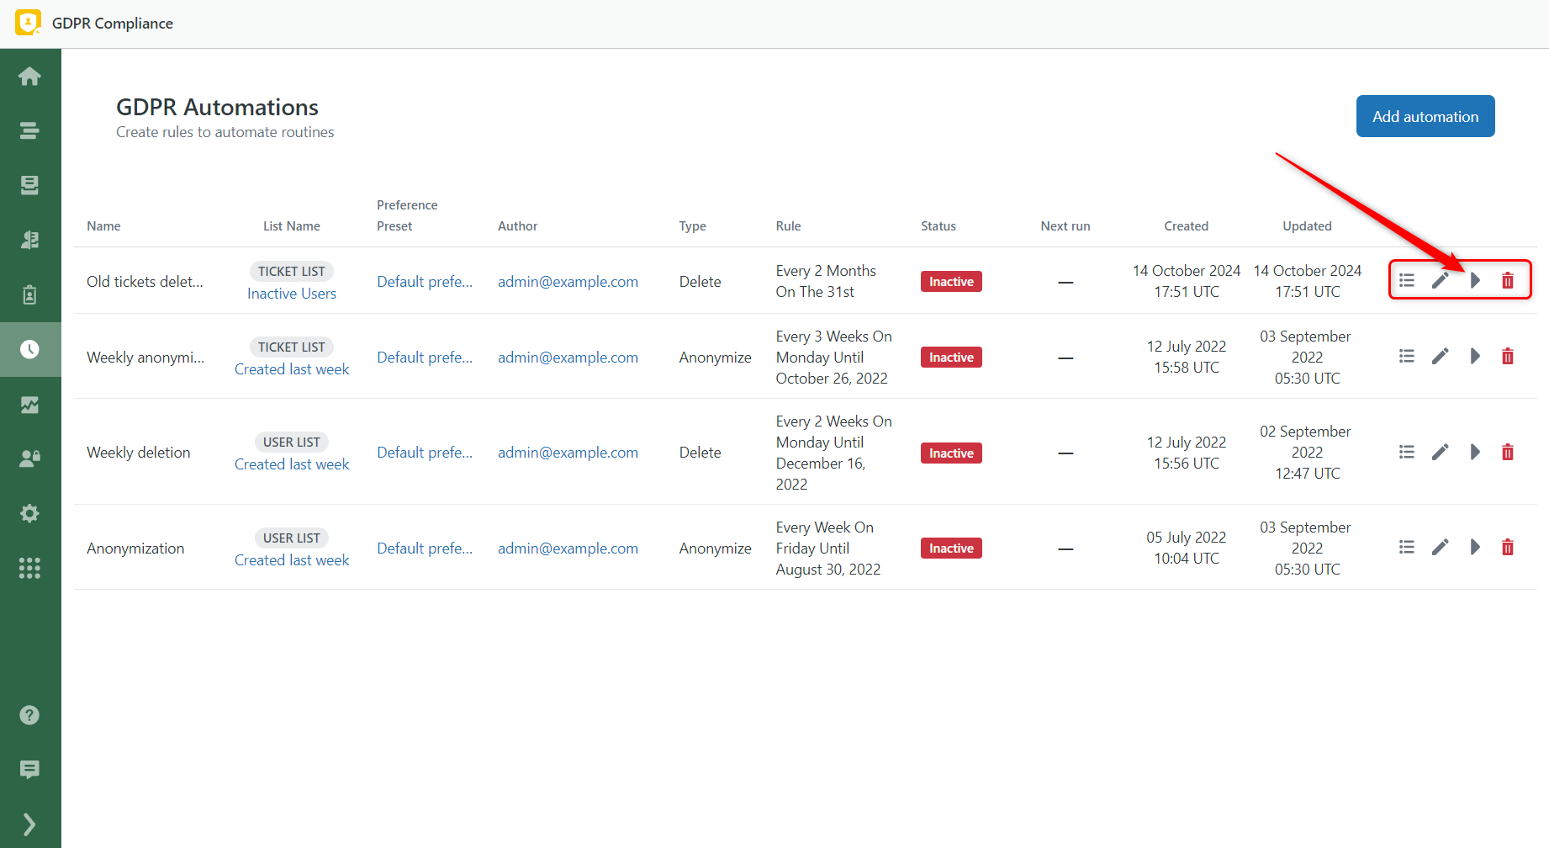Click USER LIST tag in Weekly deletion row

[292, 443]
